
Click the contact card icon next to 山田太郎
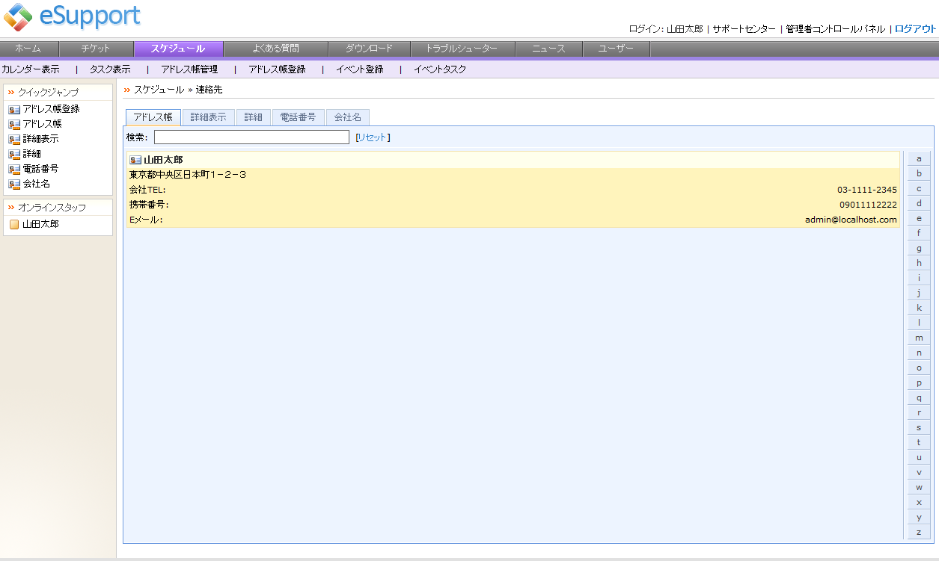(135, 158)
